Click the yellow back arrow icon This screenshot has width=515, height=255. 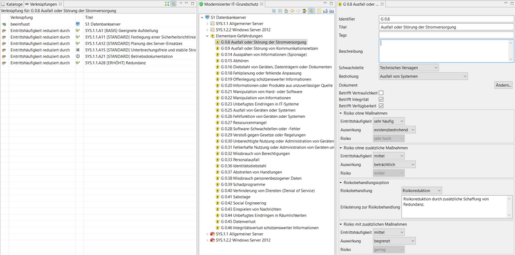tap(292, 11)
